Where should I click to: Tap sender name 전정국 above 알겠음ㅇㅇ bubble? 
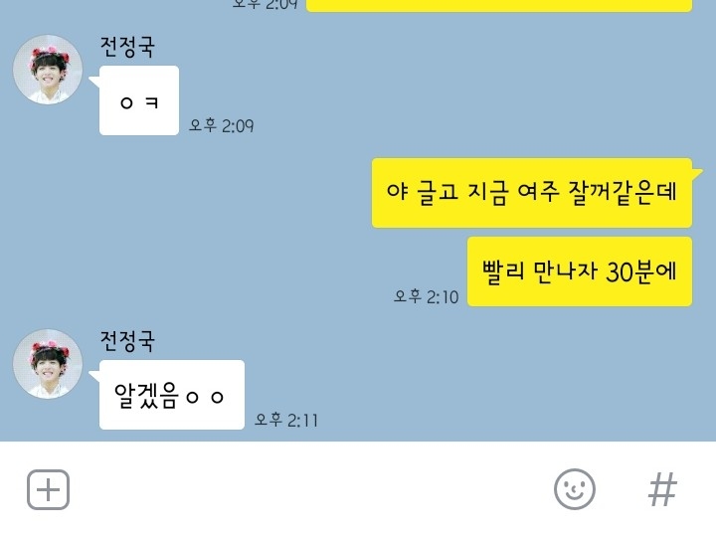127,341
